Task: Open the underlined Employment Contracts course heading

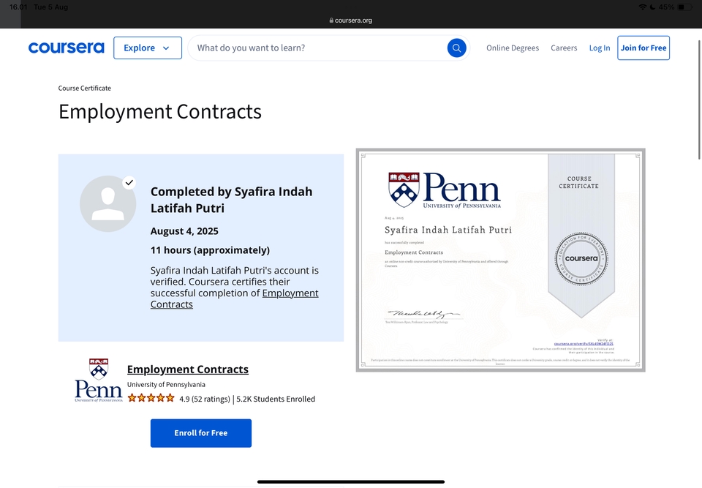Action: [187, 369]
